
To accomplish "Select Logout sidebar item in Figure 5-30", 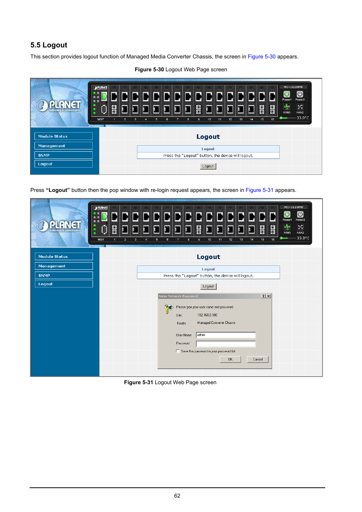I will pos(63,164).
